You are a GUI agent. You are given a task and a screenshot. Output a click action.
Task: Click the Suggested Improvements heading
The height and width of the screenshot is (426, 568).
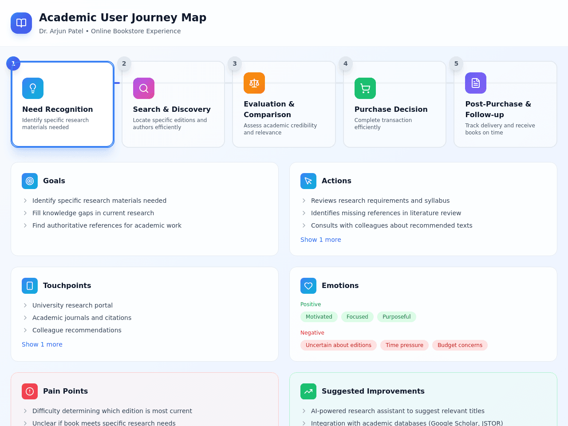pos(373,391)
